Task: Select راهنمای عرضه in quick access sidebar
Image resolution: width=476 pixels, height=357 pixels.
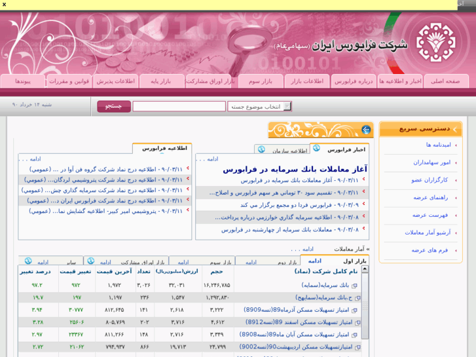Action: pos(431,197)
